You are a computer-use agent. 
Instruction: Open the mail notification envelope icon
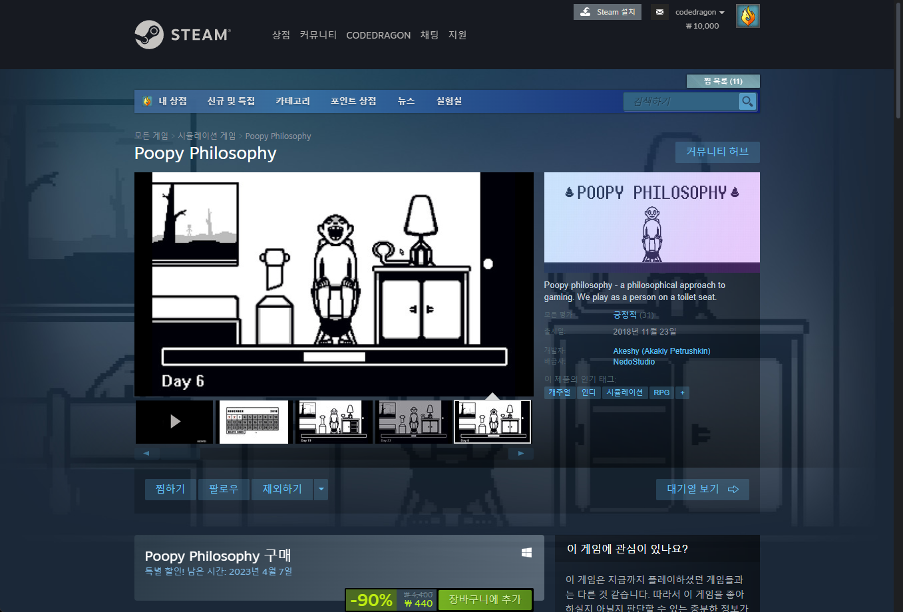coord(659,12)
